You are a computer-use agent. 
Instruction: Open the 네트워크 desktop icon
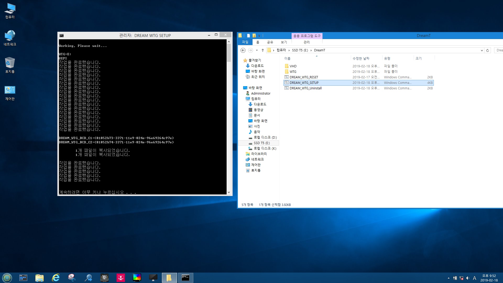tap(10, 38)
